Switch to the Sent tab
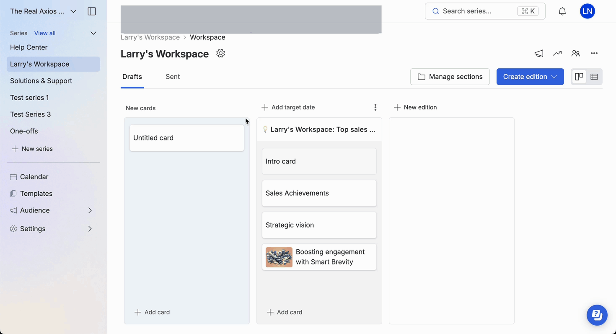This screenshot has height=334, width=616. tap(173, 77)
